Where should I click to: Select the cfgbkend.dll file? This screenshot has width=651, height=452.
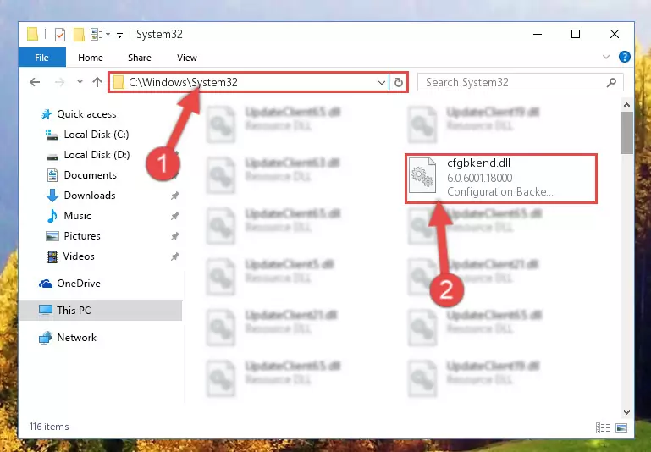click(501, 178)
